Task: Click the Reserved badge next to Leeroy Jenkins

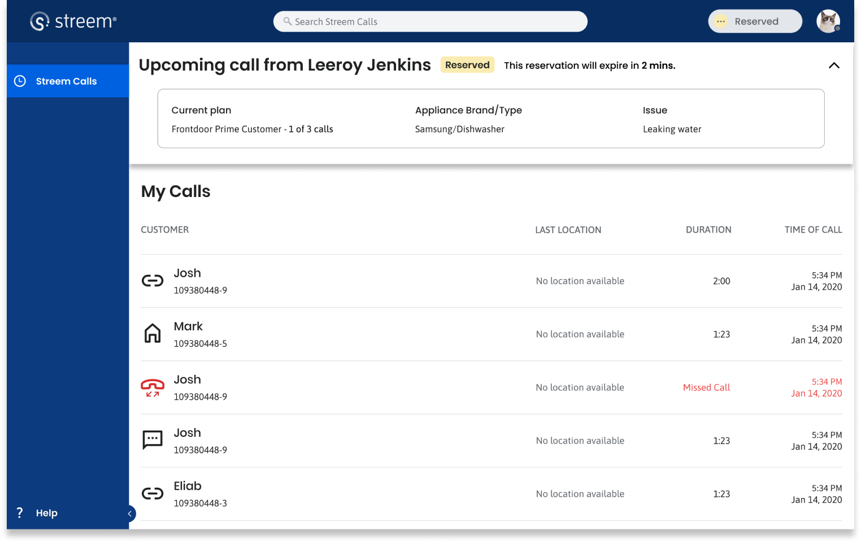Action: [x=467, y=65]
